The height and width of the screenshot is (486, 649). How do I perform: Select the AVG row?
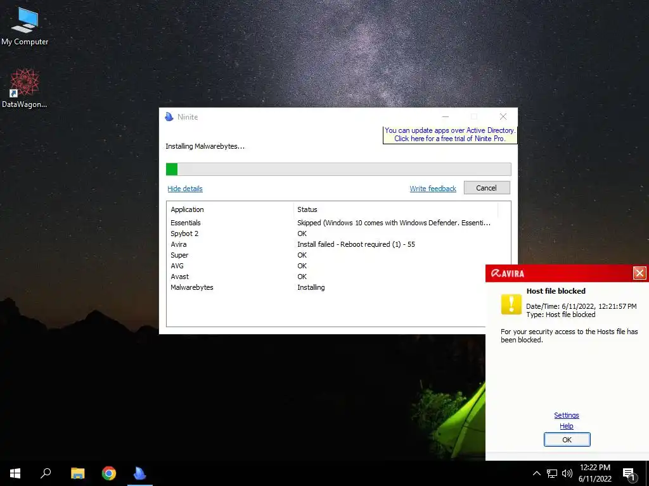click(x=326, y=266)
